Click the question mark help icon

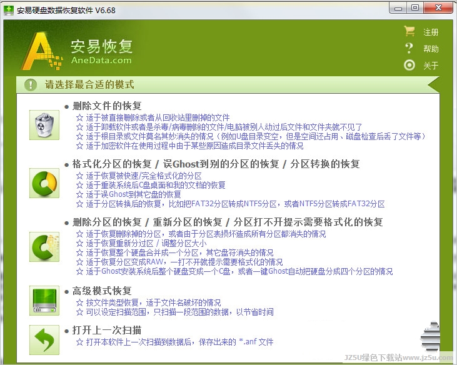pyautogui.click(x=409, y=48)
